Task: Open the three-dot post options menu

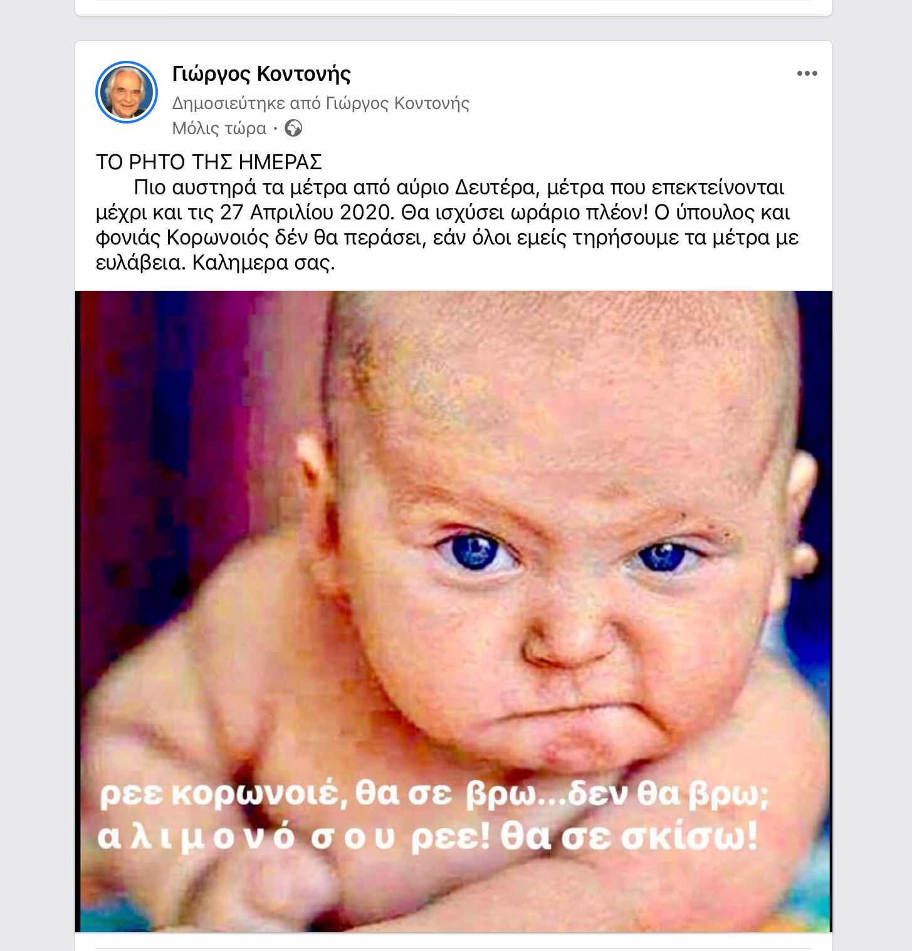Action: point(807,74)
